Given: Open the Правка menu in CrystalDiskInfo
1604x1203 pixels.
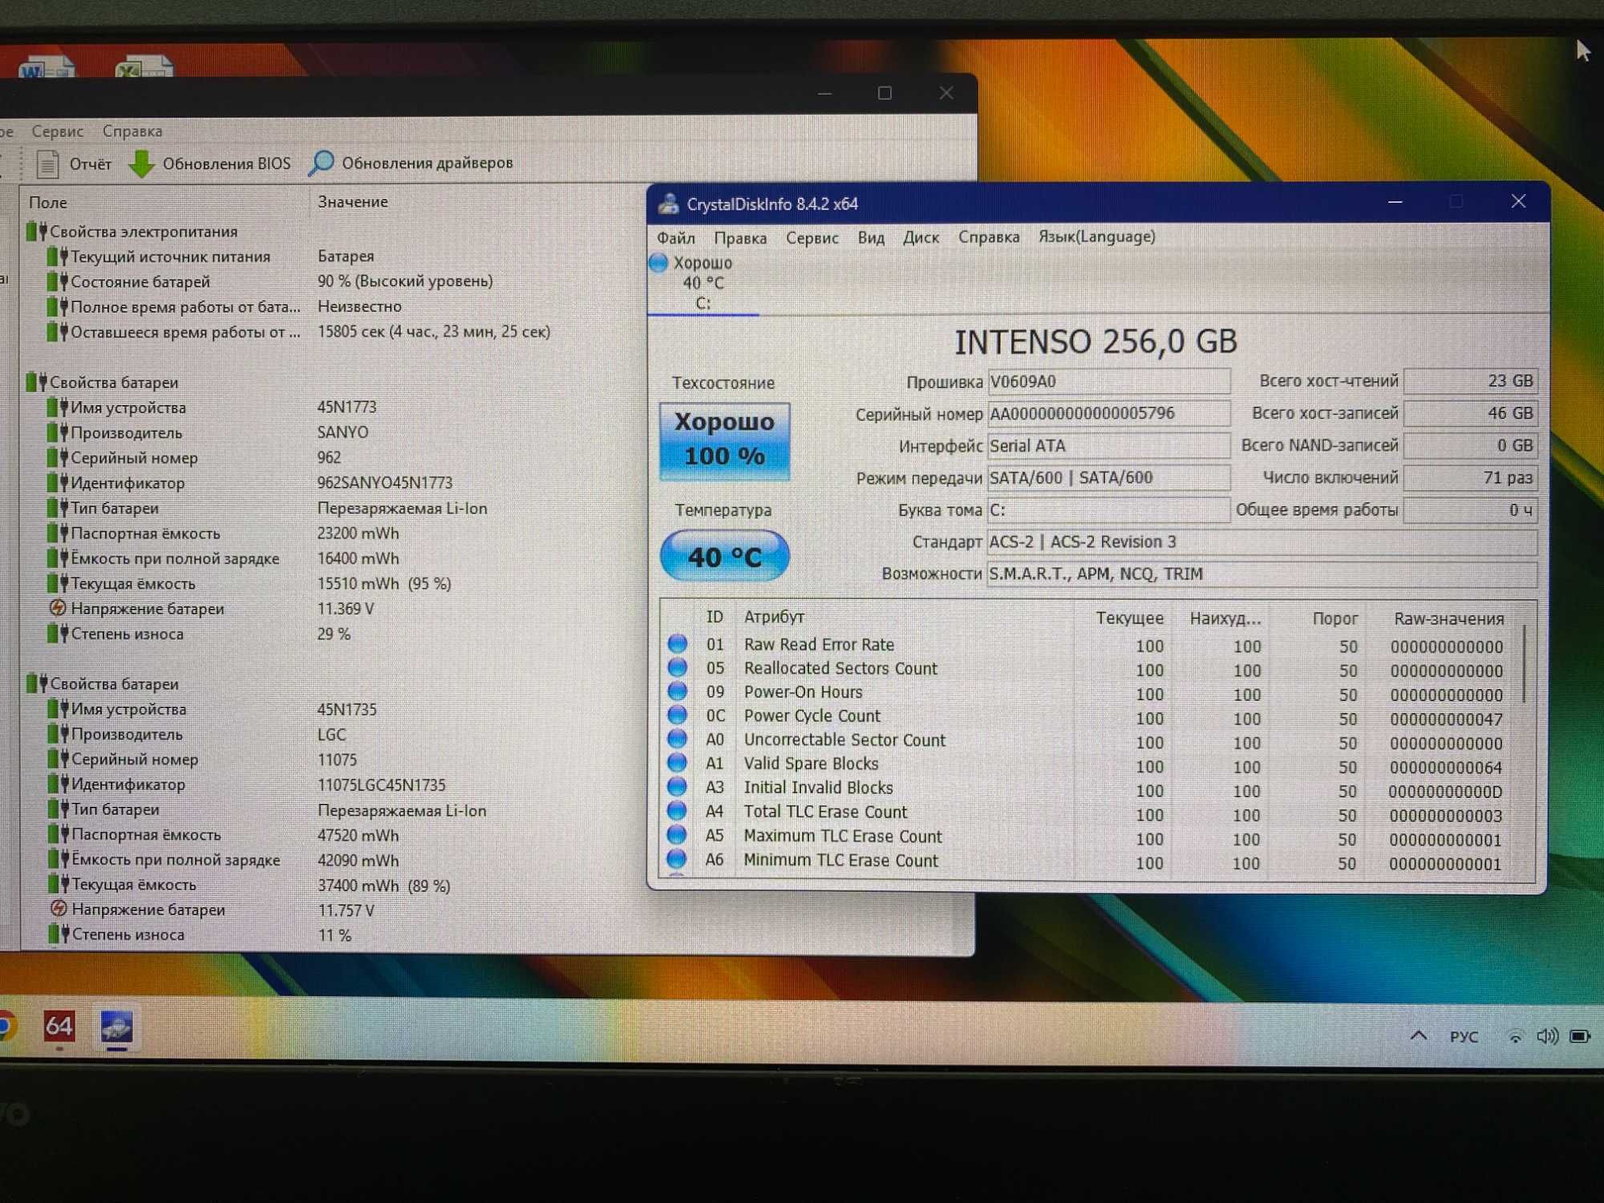Looking at the screenshot, I should coord(739,238).
